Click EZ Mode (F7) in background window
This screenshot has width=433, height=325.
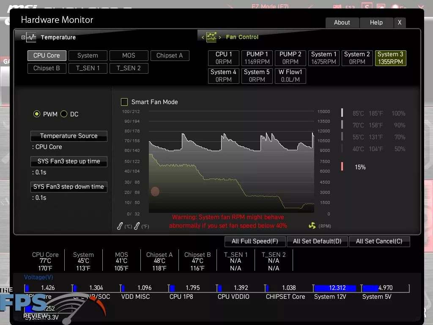270,6
